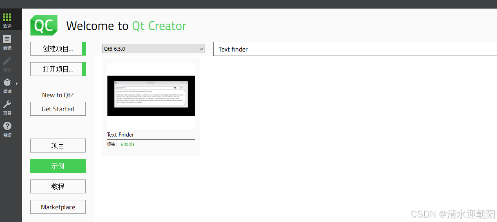Viewport: 497px width, 222px height.
Task: Click the New to Qt? label
Action: coord(58,95)
